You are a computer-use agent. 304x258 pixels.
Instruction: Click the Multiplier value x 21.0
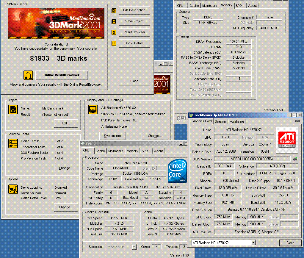[x=119, y=223]
